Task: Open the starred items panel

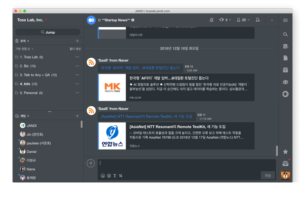Action: tap(285, 152)
